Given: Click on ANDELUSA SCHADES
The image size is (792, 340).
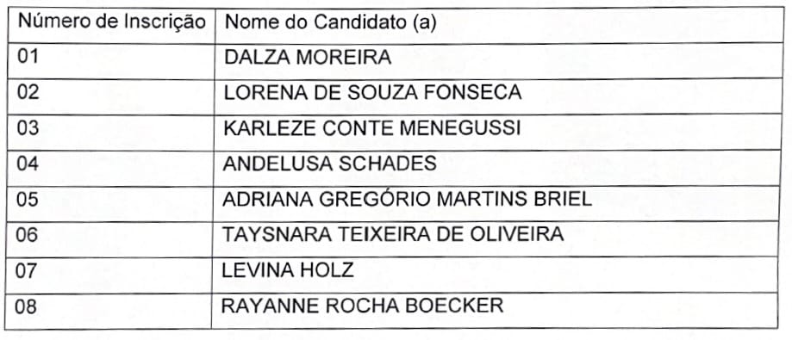Looking at the screenshot, I should click(329, 164).
